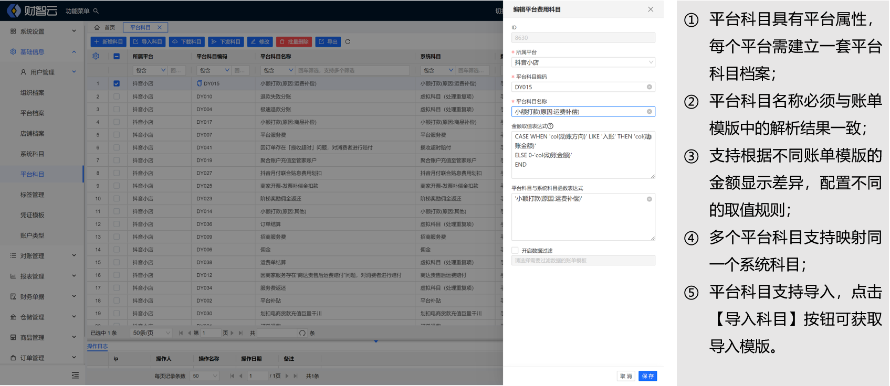Click the refresh icon next to 导出
The image size is (890, 386).
tap(348, 42)
